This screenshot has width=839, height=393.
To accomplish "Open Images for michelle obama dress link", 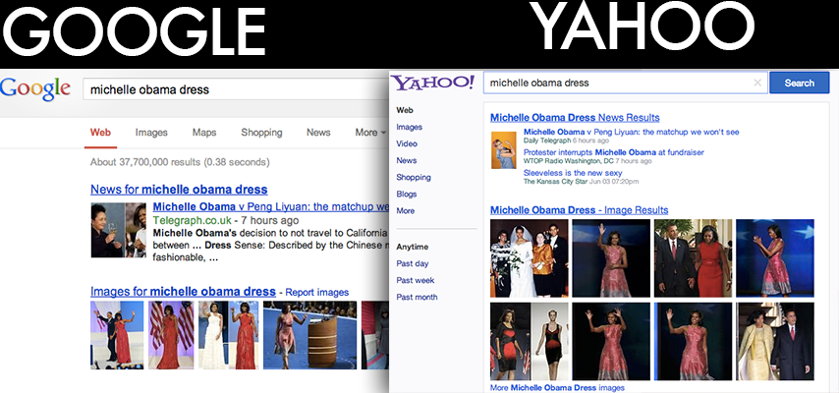I will 183,292.
